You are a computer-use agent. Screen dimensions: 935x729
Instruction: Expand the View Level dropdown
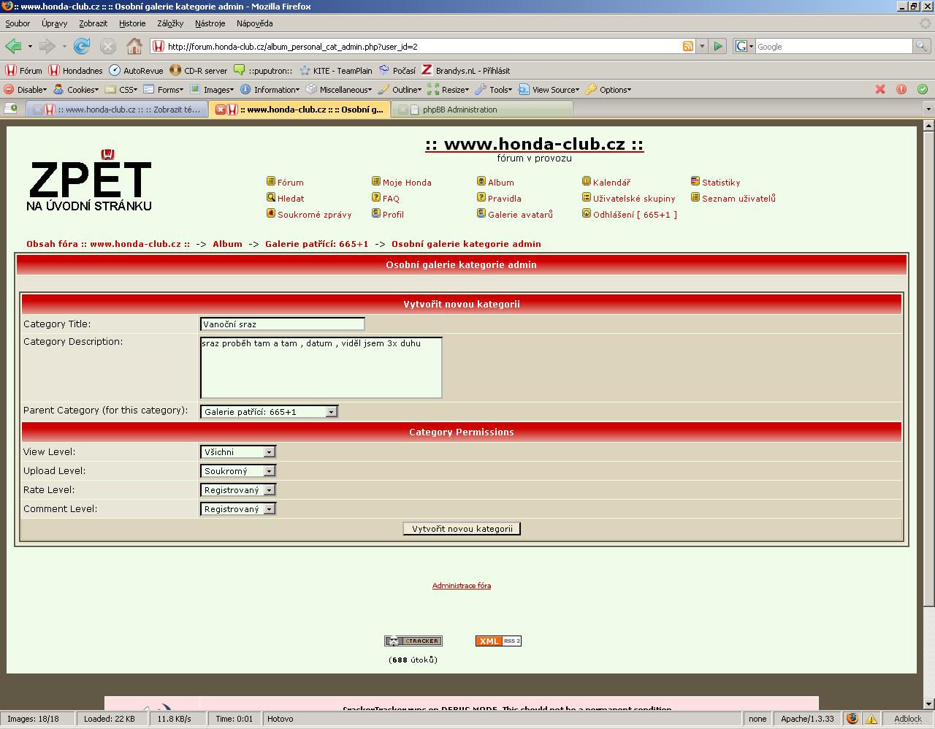coord(238,452)
